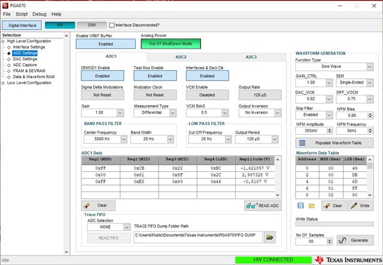Click the WFM Frequency stepper
Viewport: 383px width, 265px height.
click(370, 131)
